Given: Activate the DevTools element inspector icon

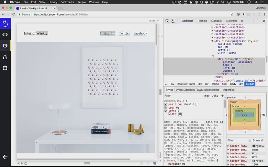Looking at the screenshot, I should (x=167, y=21).
